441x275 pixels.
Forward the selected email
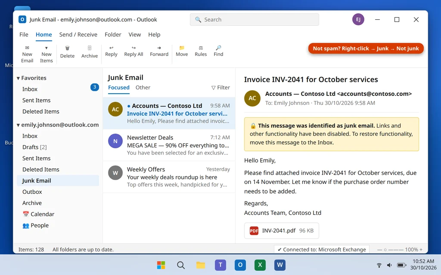pyautogui.click(x=159, y=51)
